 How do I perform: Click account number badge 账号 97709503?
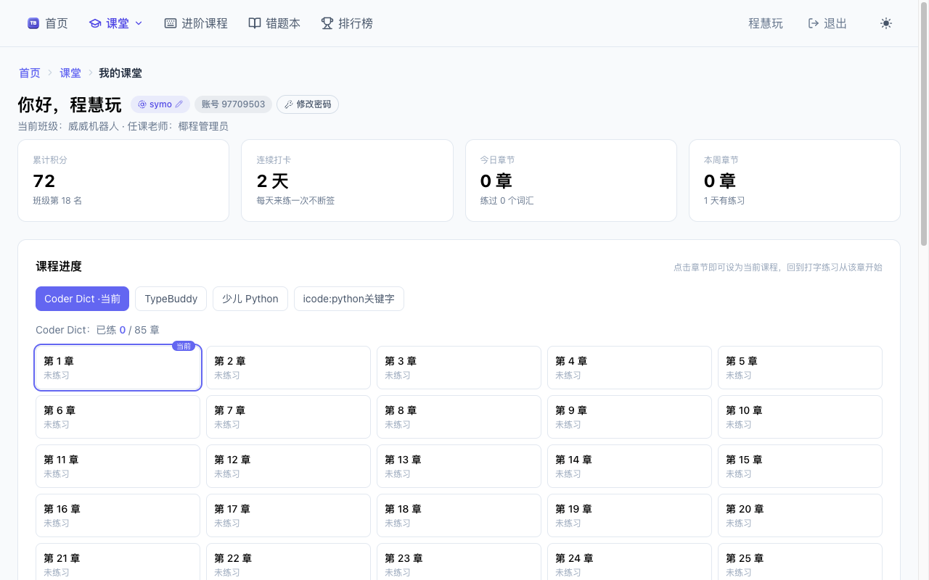tap(233, 104)
